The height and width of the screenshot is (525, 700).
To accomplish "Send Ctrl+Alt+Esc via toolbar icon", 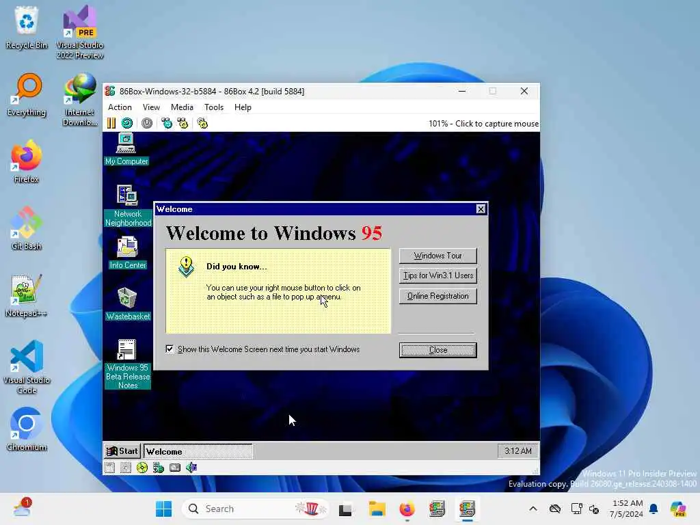I will click(183, 123).
